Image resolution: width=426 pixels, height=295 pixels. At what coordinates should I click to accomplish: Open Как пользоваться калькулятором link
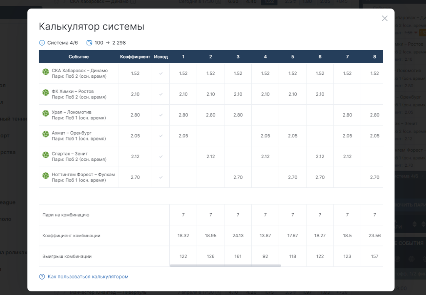coord(88,277)
